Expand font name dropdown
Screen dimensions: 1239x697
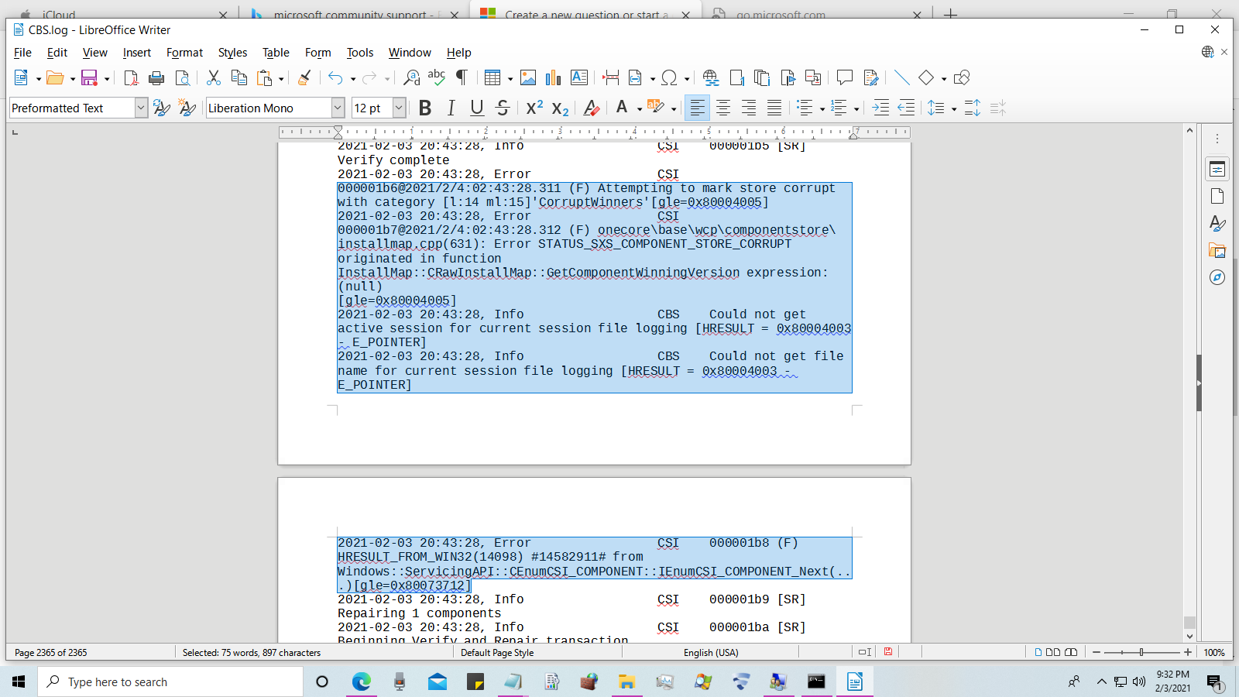click(338, 108)
